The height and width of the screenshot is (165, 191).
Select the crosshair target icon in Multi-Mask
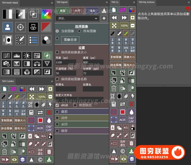tap(21, 27)
